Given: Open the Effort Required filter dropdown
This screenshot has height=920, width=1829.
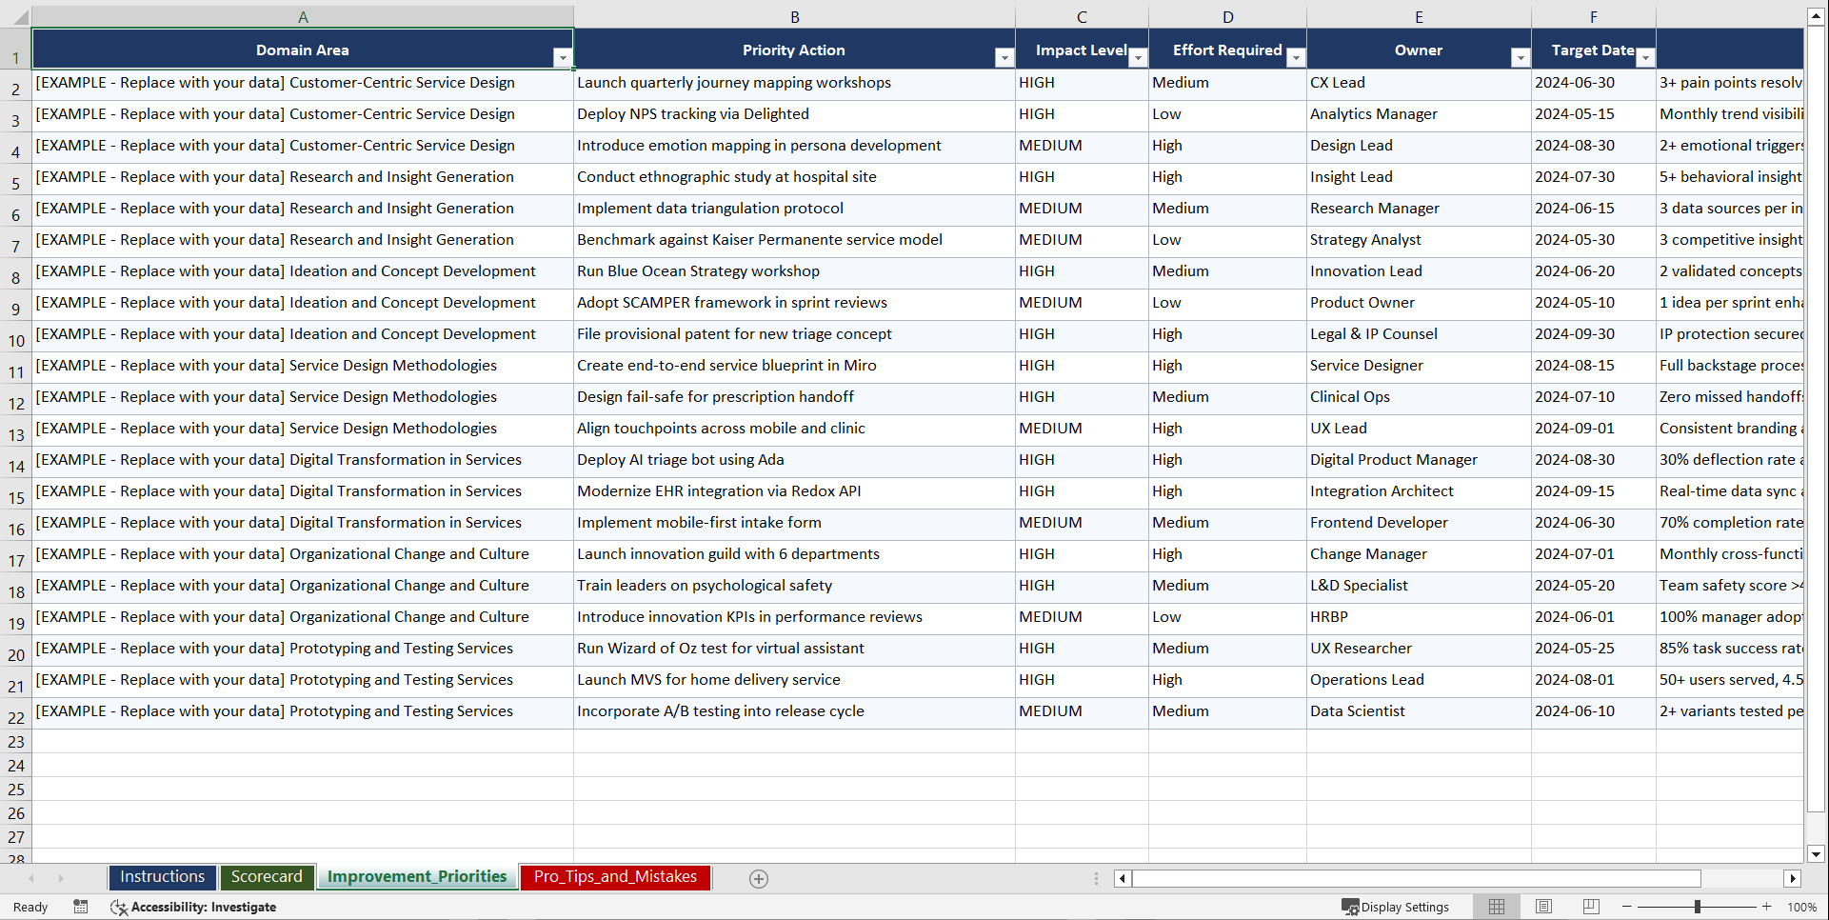Looking at the screenshot, I should 1296,58.
